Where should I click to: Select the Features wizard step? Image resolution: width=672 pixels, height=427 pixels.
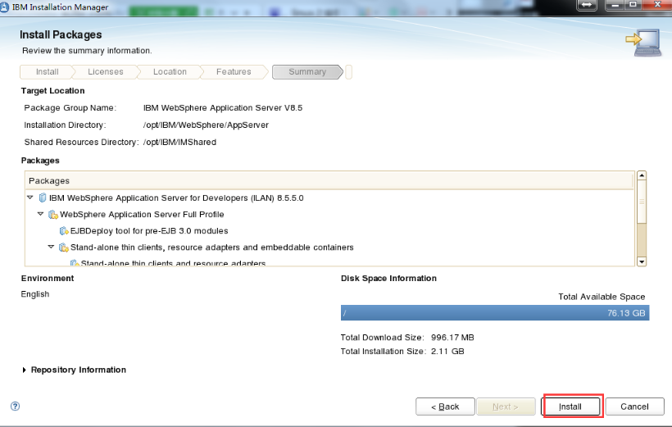click(x=234, y=72)
